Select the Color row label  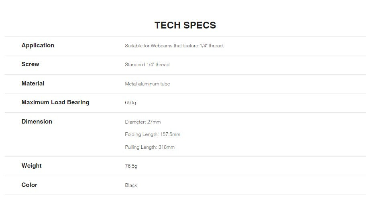[x=29, y=185]
